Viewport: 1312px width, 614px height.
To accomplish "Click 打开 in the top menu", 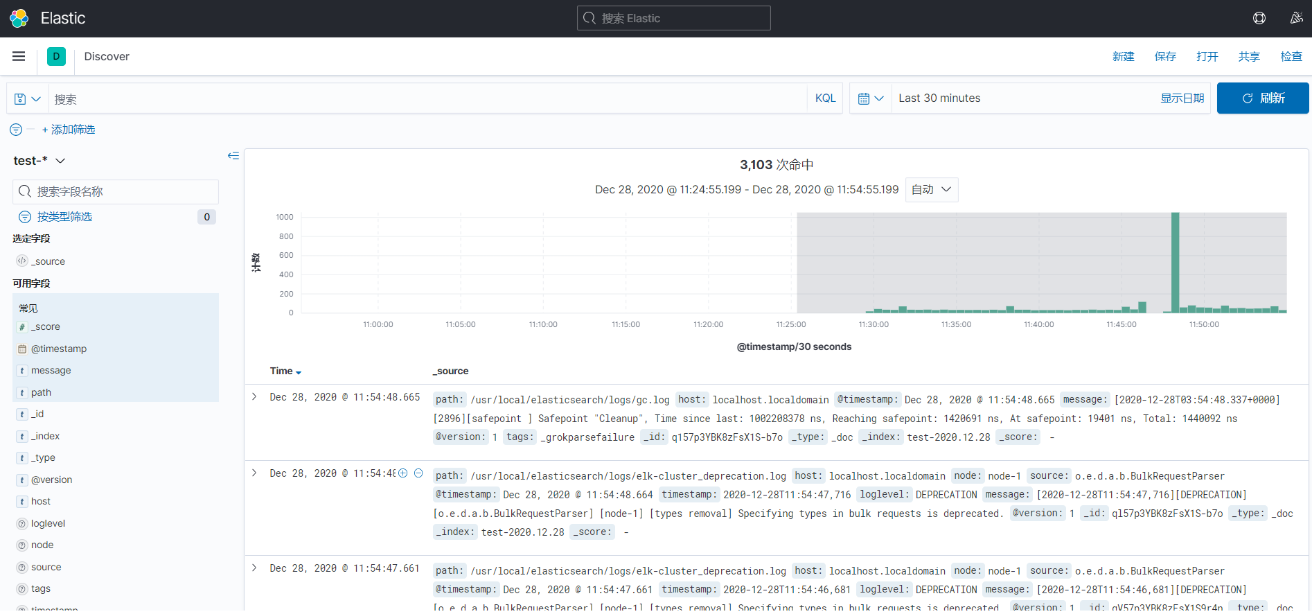I will [x=1207, y=57].
